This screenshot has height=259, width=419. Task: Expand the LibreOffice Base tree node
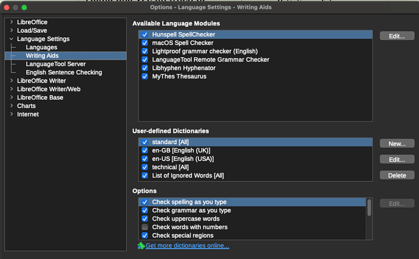pos(12,97)
